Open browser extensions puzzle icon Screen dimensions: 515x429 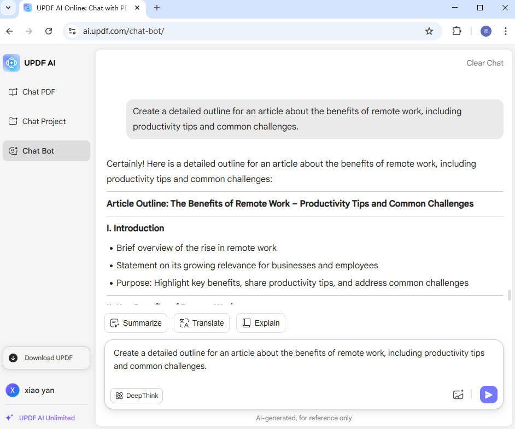457,31
